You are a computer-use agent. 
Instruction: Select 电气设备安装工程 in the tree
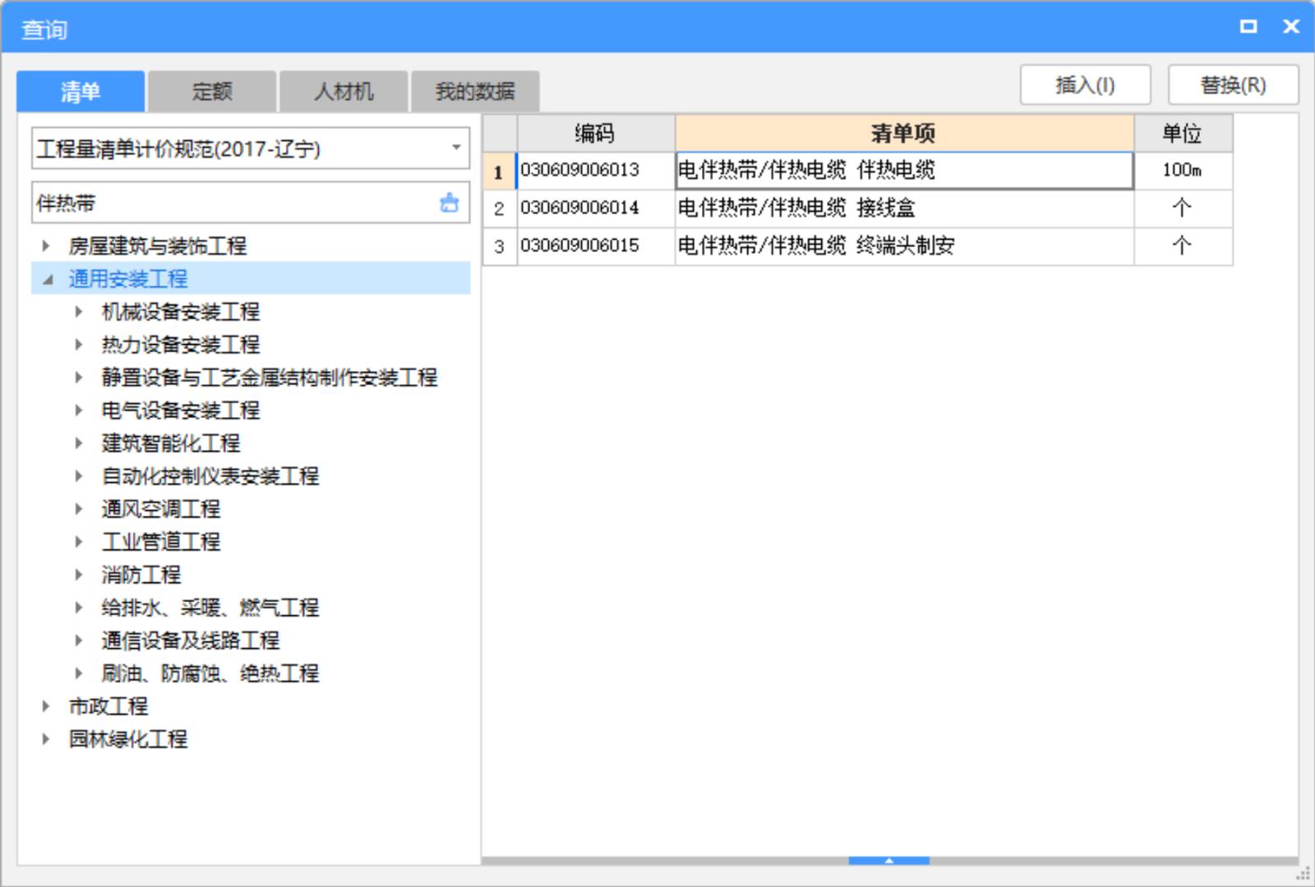181,410
